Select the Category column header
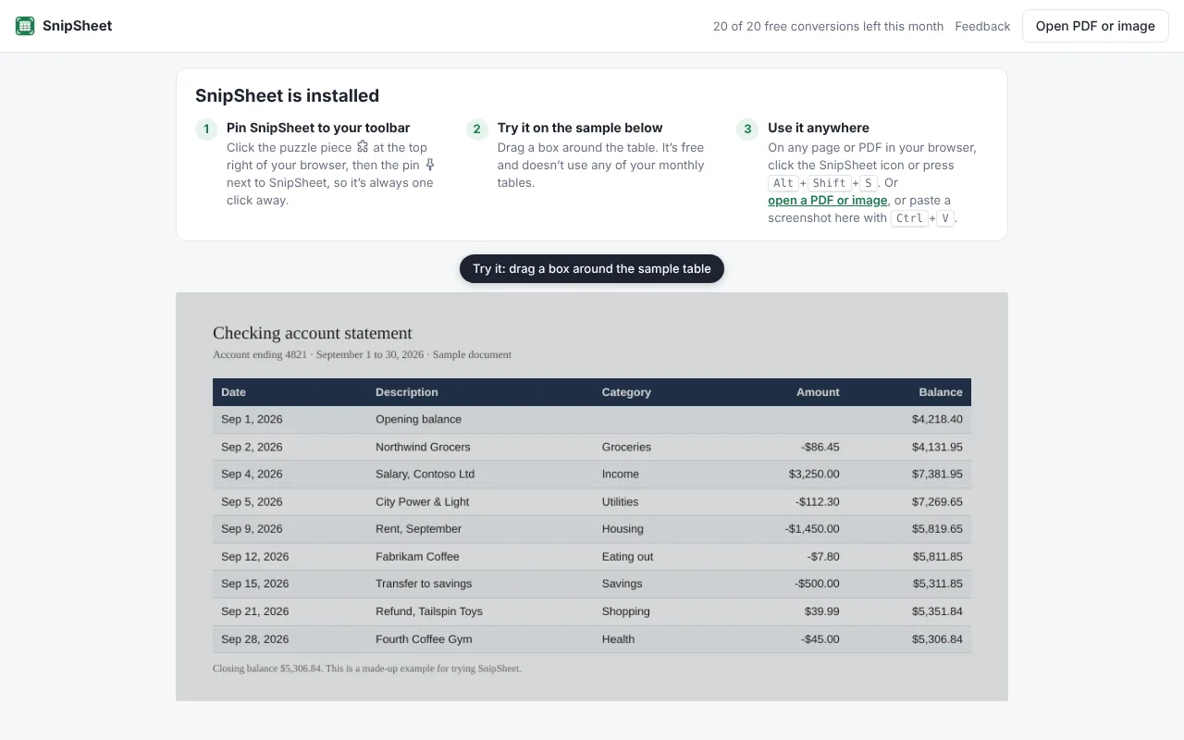This screenshot has height=740, width=1184. [x=626, y=392]
